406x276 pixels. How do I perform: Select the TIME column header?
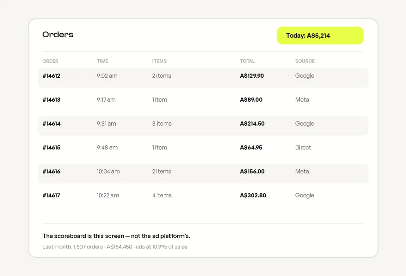click(x=102, y=61)
